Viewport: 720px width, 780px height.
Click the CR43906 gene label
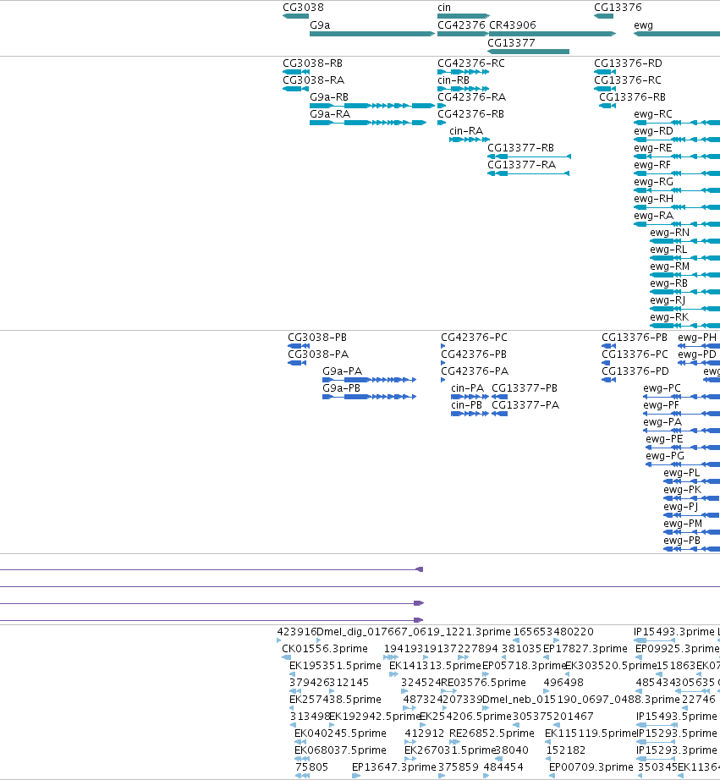click(x=513, y=25)
